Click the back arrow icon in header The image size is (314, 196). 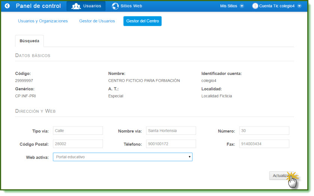(7, 6)
